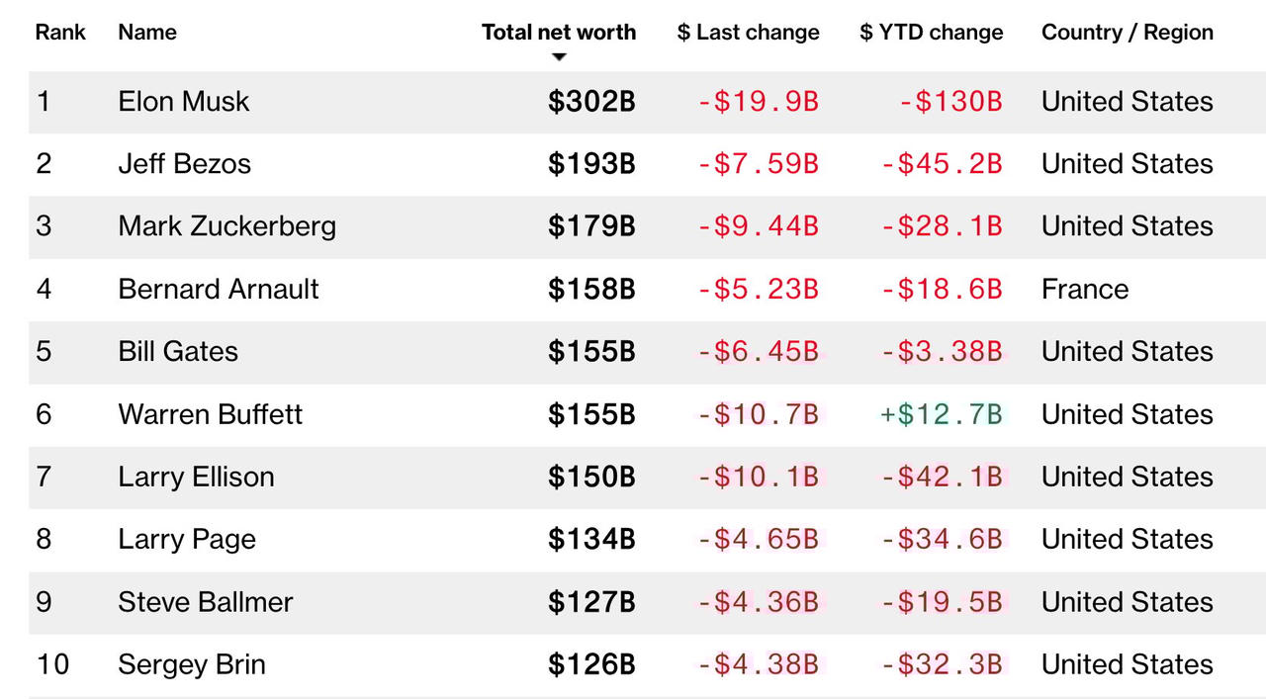Sort by Total net worth column header
Screen dimensions: 1266x699
559,33
